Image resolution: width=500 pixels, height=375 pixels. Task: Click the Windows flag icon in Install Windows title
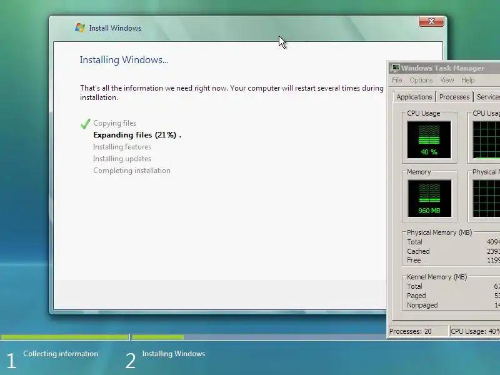pos(80,27)
